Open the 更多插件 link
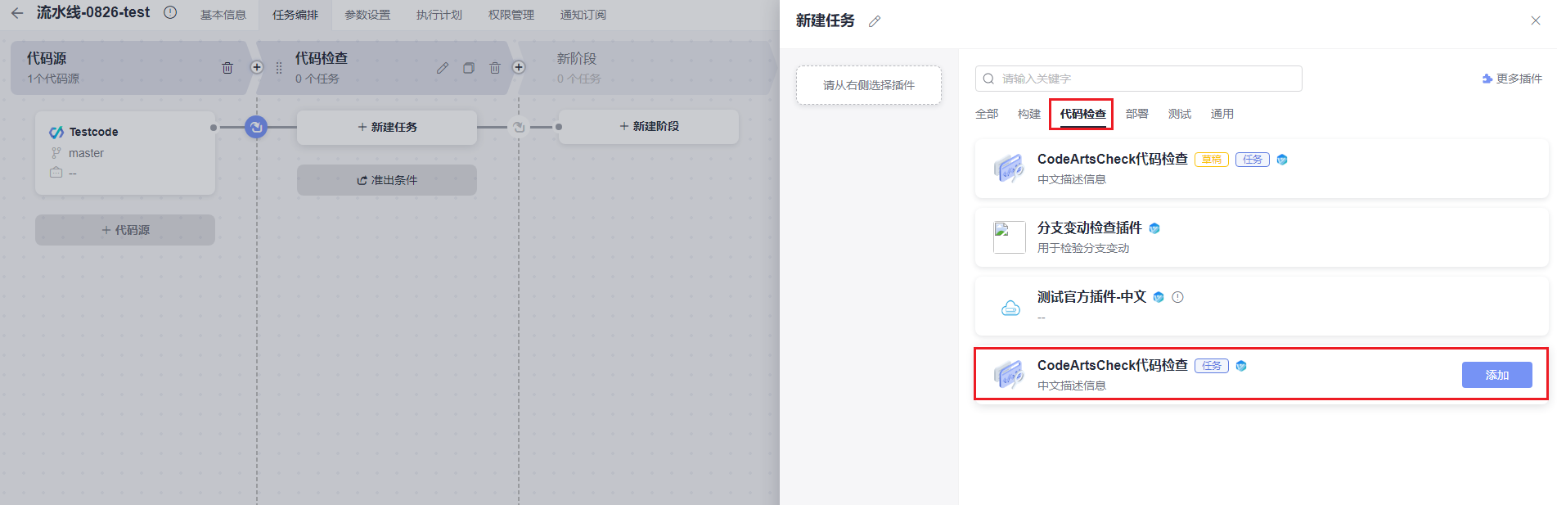 (1512, 79)
